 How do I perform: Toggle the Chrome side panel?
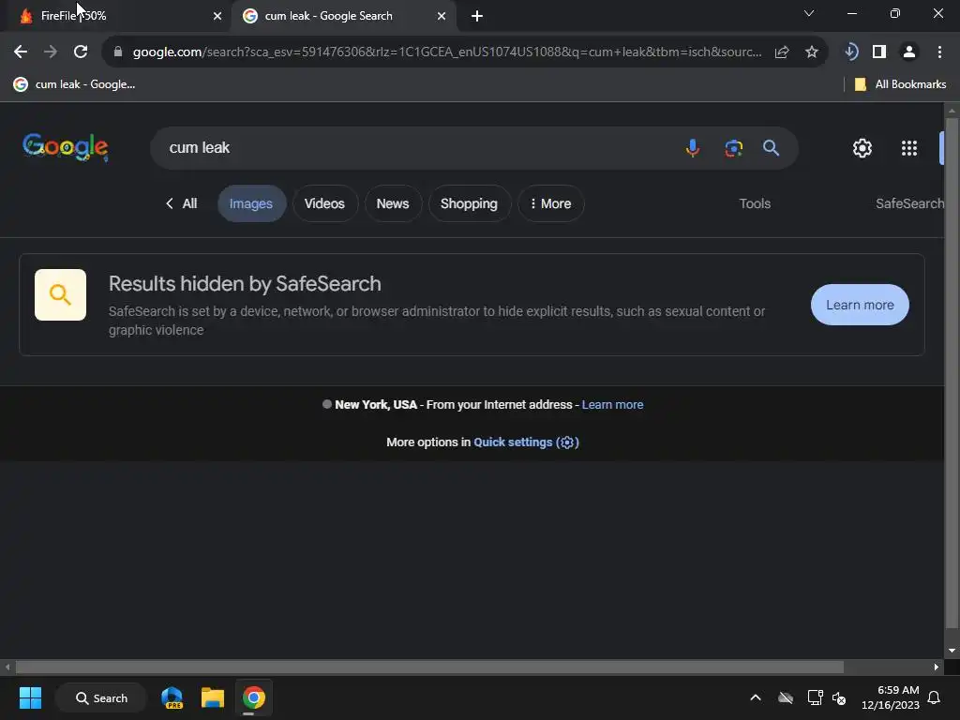click(879, 52)
